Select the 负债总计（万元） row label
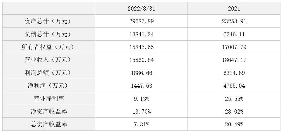The width and height of the screenshot is (281, 133). click(x=49, y=34)
